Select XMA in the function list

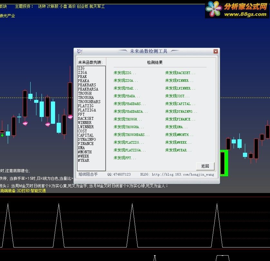(x=81, y=148)
